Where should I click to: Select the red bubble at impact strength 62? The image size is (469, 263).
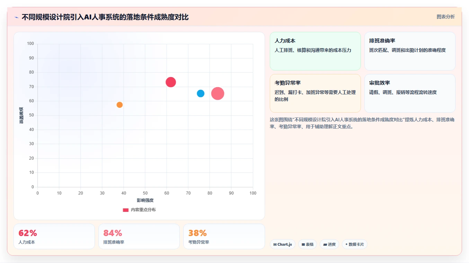click(171, 82)
